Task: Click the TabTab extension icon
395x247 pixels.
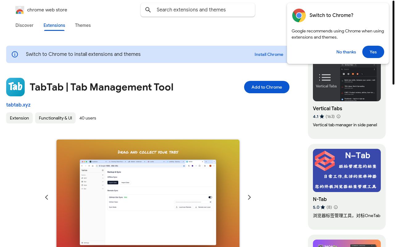Action: [15, 87]
